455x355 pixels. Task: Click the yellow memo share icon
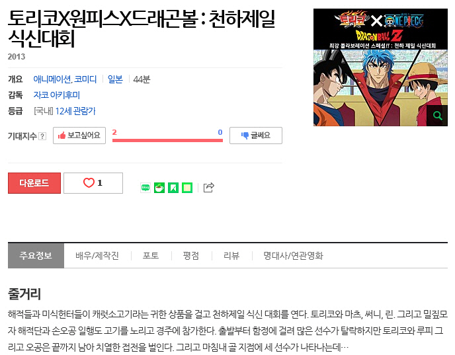click(x=187, y=188)
